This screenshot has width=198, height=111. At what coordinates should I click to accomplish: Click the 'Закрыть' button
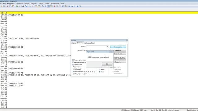point(118,62)
